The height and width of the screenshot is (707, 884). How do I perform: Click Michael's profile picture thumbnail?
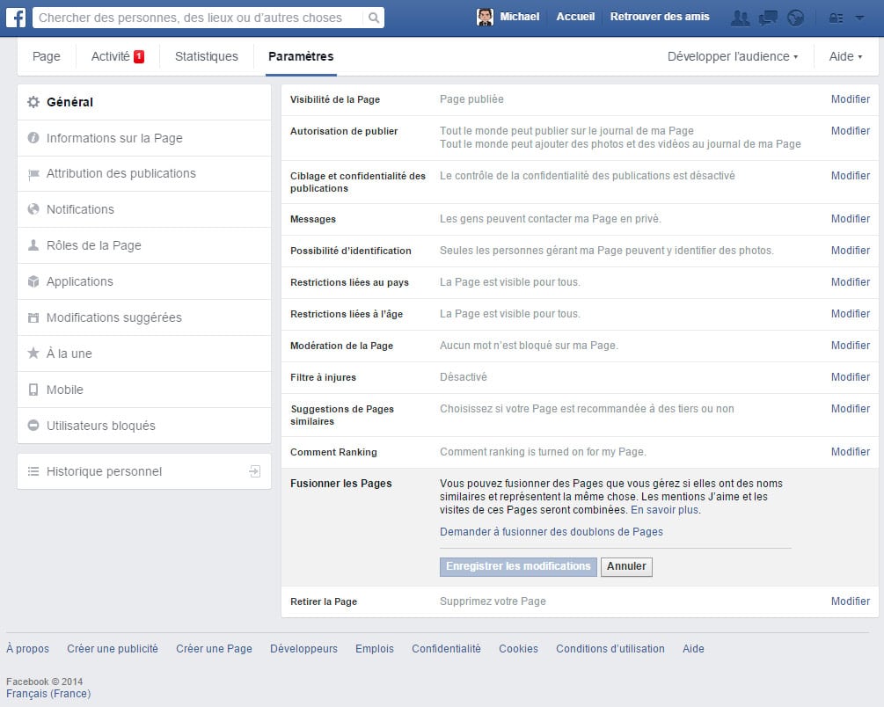coord(485,17)
